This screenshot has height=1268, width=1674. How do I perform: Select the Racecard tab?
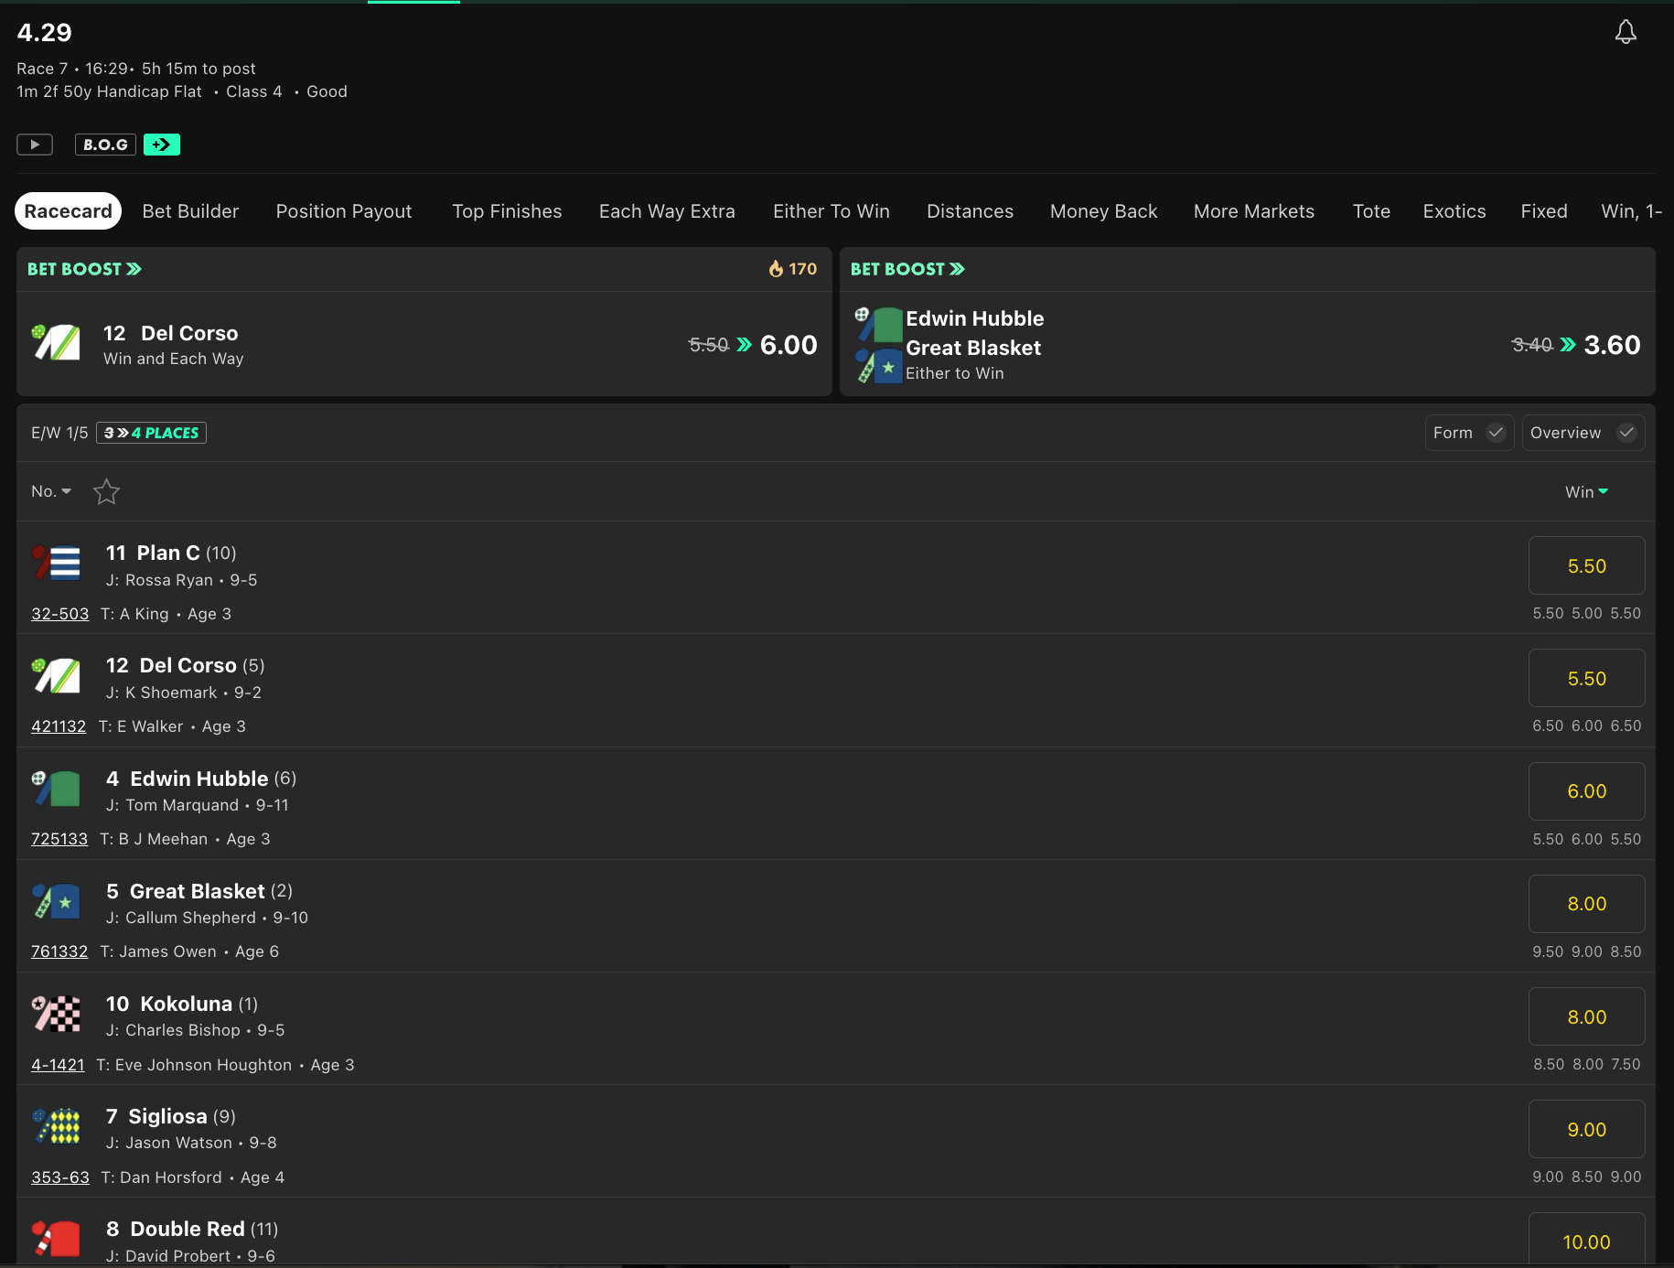coord(69,211)
